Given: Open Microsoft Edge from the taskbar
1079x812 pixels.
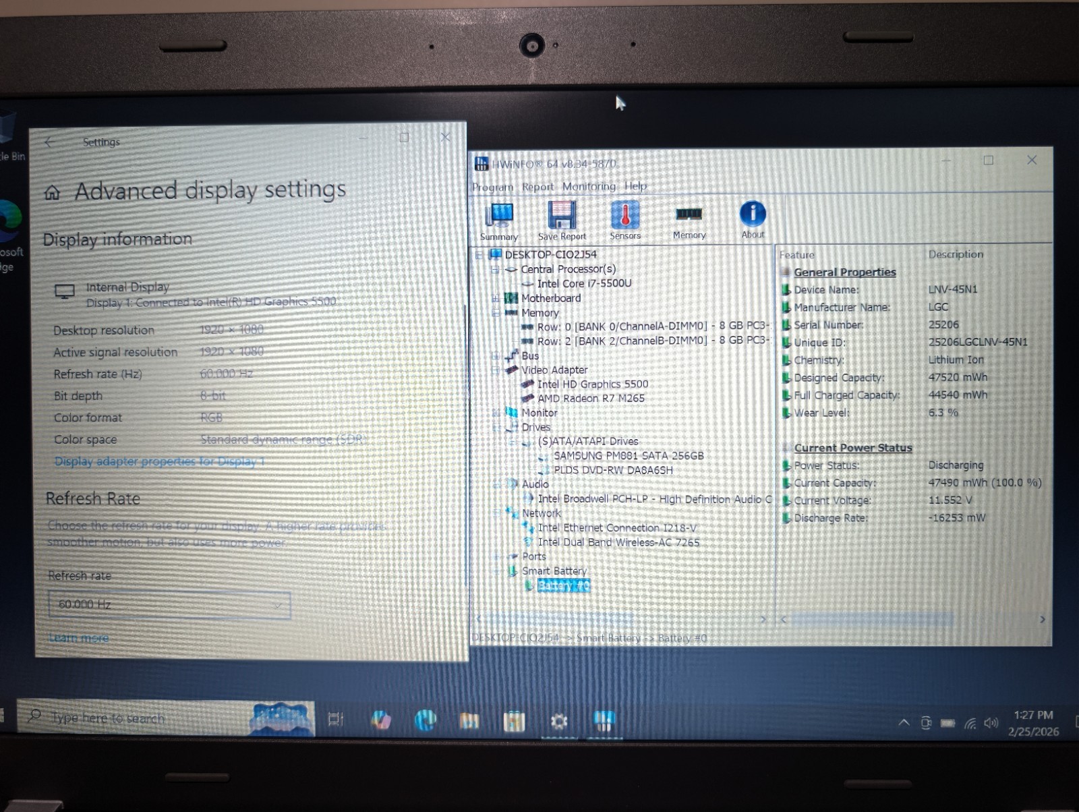Looking at the screenshot, I should click(x=426, y=720).
